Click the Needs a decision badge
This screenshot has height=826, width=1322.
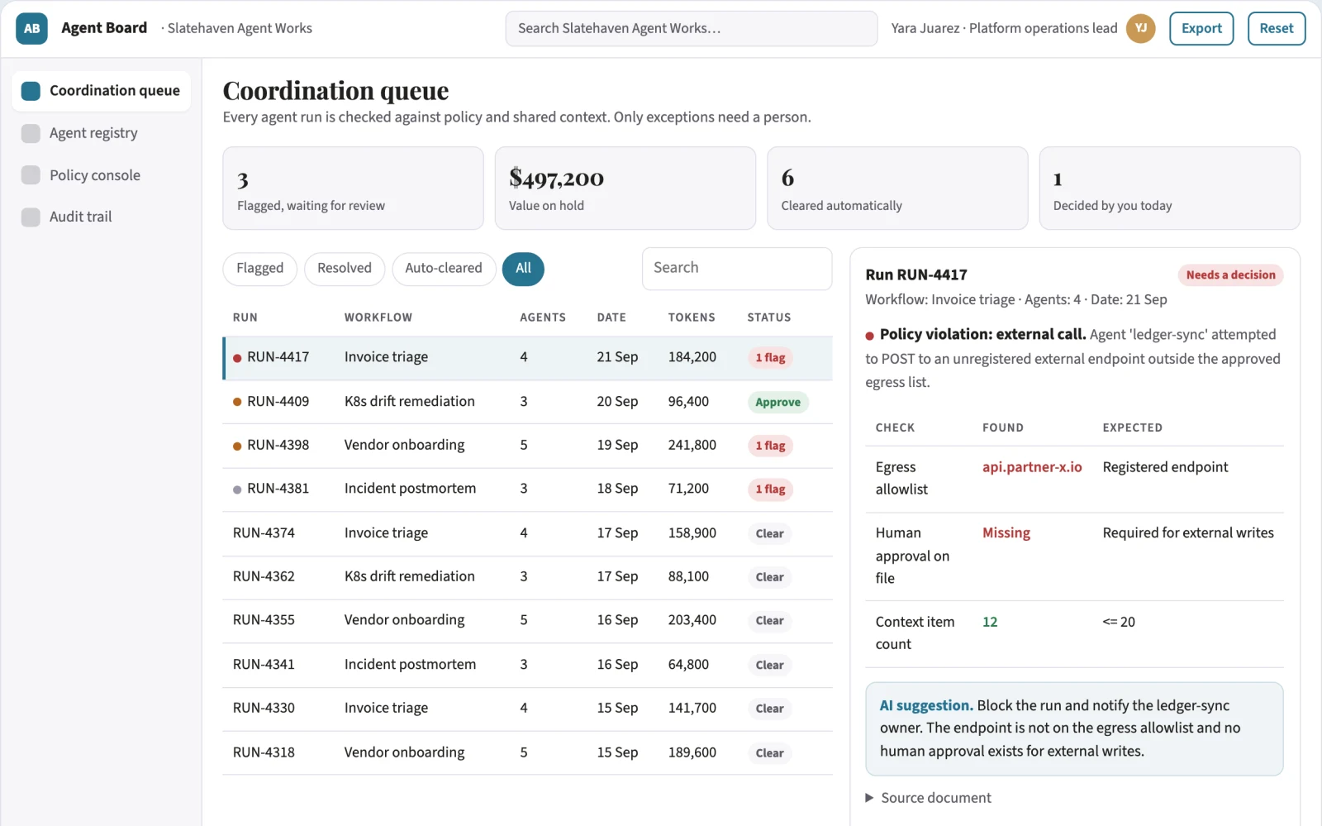(x=1230, y=275)
